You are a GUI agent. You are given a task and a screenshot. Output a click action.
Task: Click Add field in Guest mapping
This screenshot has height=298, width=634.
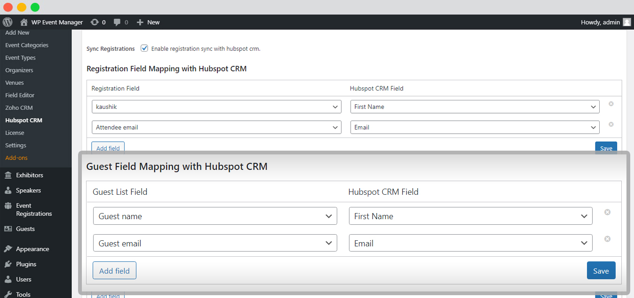point(114,271)
